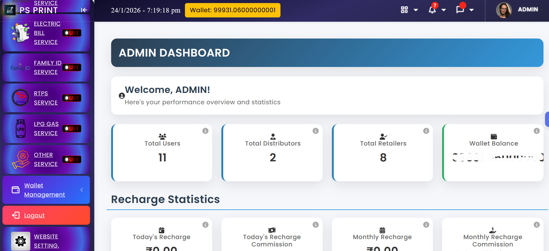Select RTPS Service in sidebar
This screenshot has height=251, width=549.
[x=45, y=98]
